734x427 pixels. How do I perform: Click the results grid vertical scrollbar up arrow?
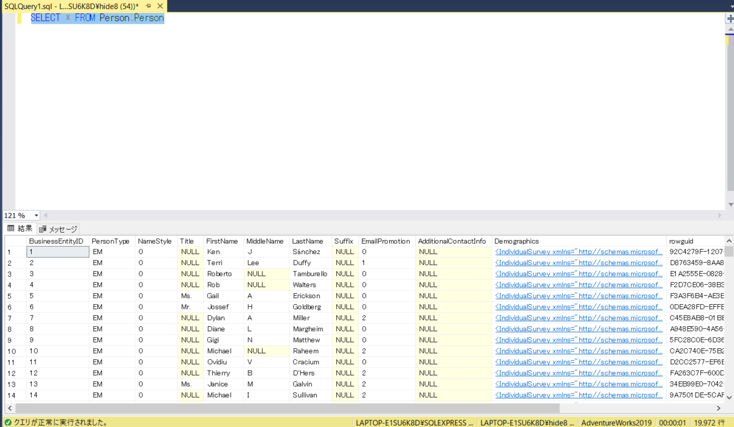click(730, 241)
